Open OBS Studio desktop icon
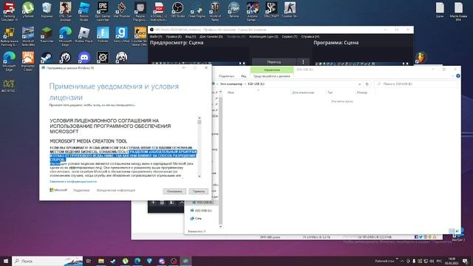This screenshot has width=473, height=266. 177,10
